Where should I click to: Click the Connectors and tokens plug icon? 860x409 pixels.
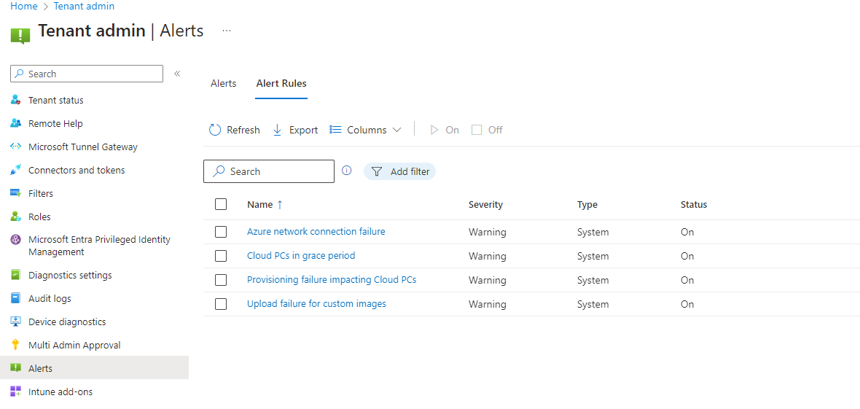[x=15, y=170]
